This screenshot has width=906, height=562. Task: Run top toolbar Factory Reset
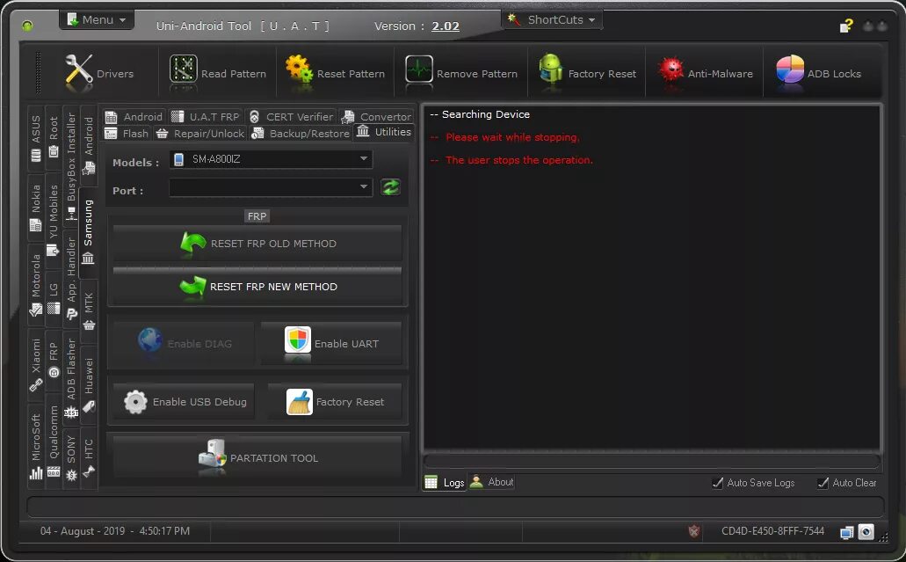pos(587,73)
